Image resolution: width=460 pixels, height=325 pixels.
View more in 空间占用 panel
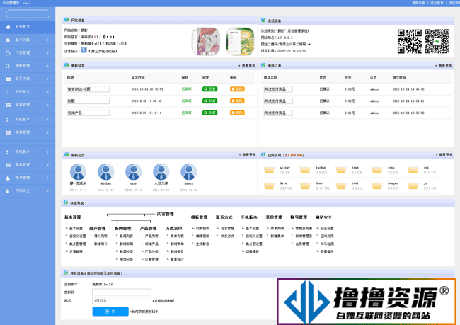pyautogui.click(x=444, y=155)
